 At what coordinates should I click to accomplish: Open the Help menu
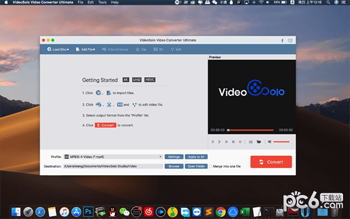[115, 2]
